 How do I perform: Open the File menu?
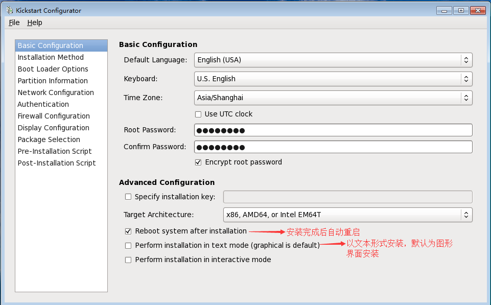click(14, 22)
